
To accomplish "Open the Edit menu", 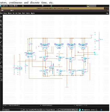I will (14, 13).
